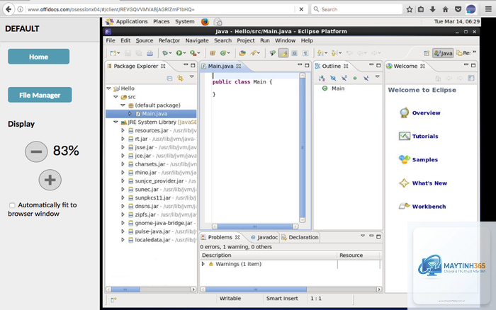Switch to the Javadoc tab
Screen dimensions: 496x310
264,237
